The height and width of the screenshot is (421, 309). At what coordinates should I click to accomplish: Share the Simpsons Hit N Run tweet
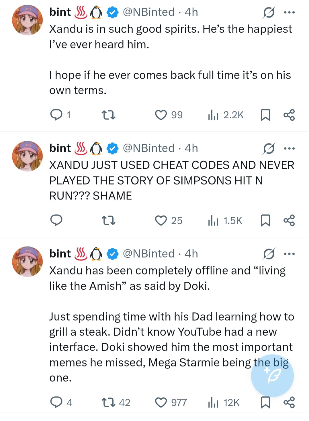click(289, 220)
